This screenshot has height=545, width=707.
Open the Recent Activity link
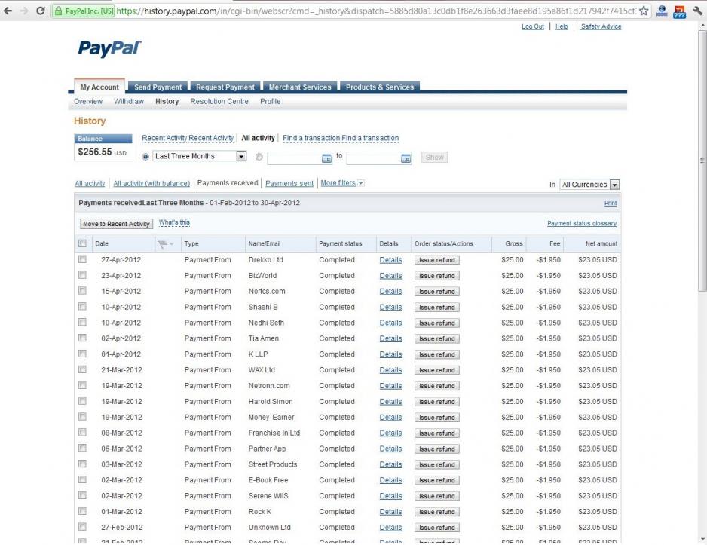(188, 138)
